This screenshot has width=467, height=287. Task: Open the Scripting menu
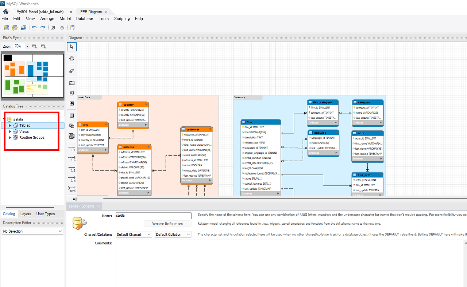click(122, 19)
